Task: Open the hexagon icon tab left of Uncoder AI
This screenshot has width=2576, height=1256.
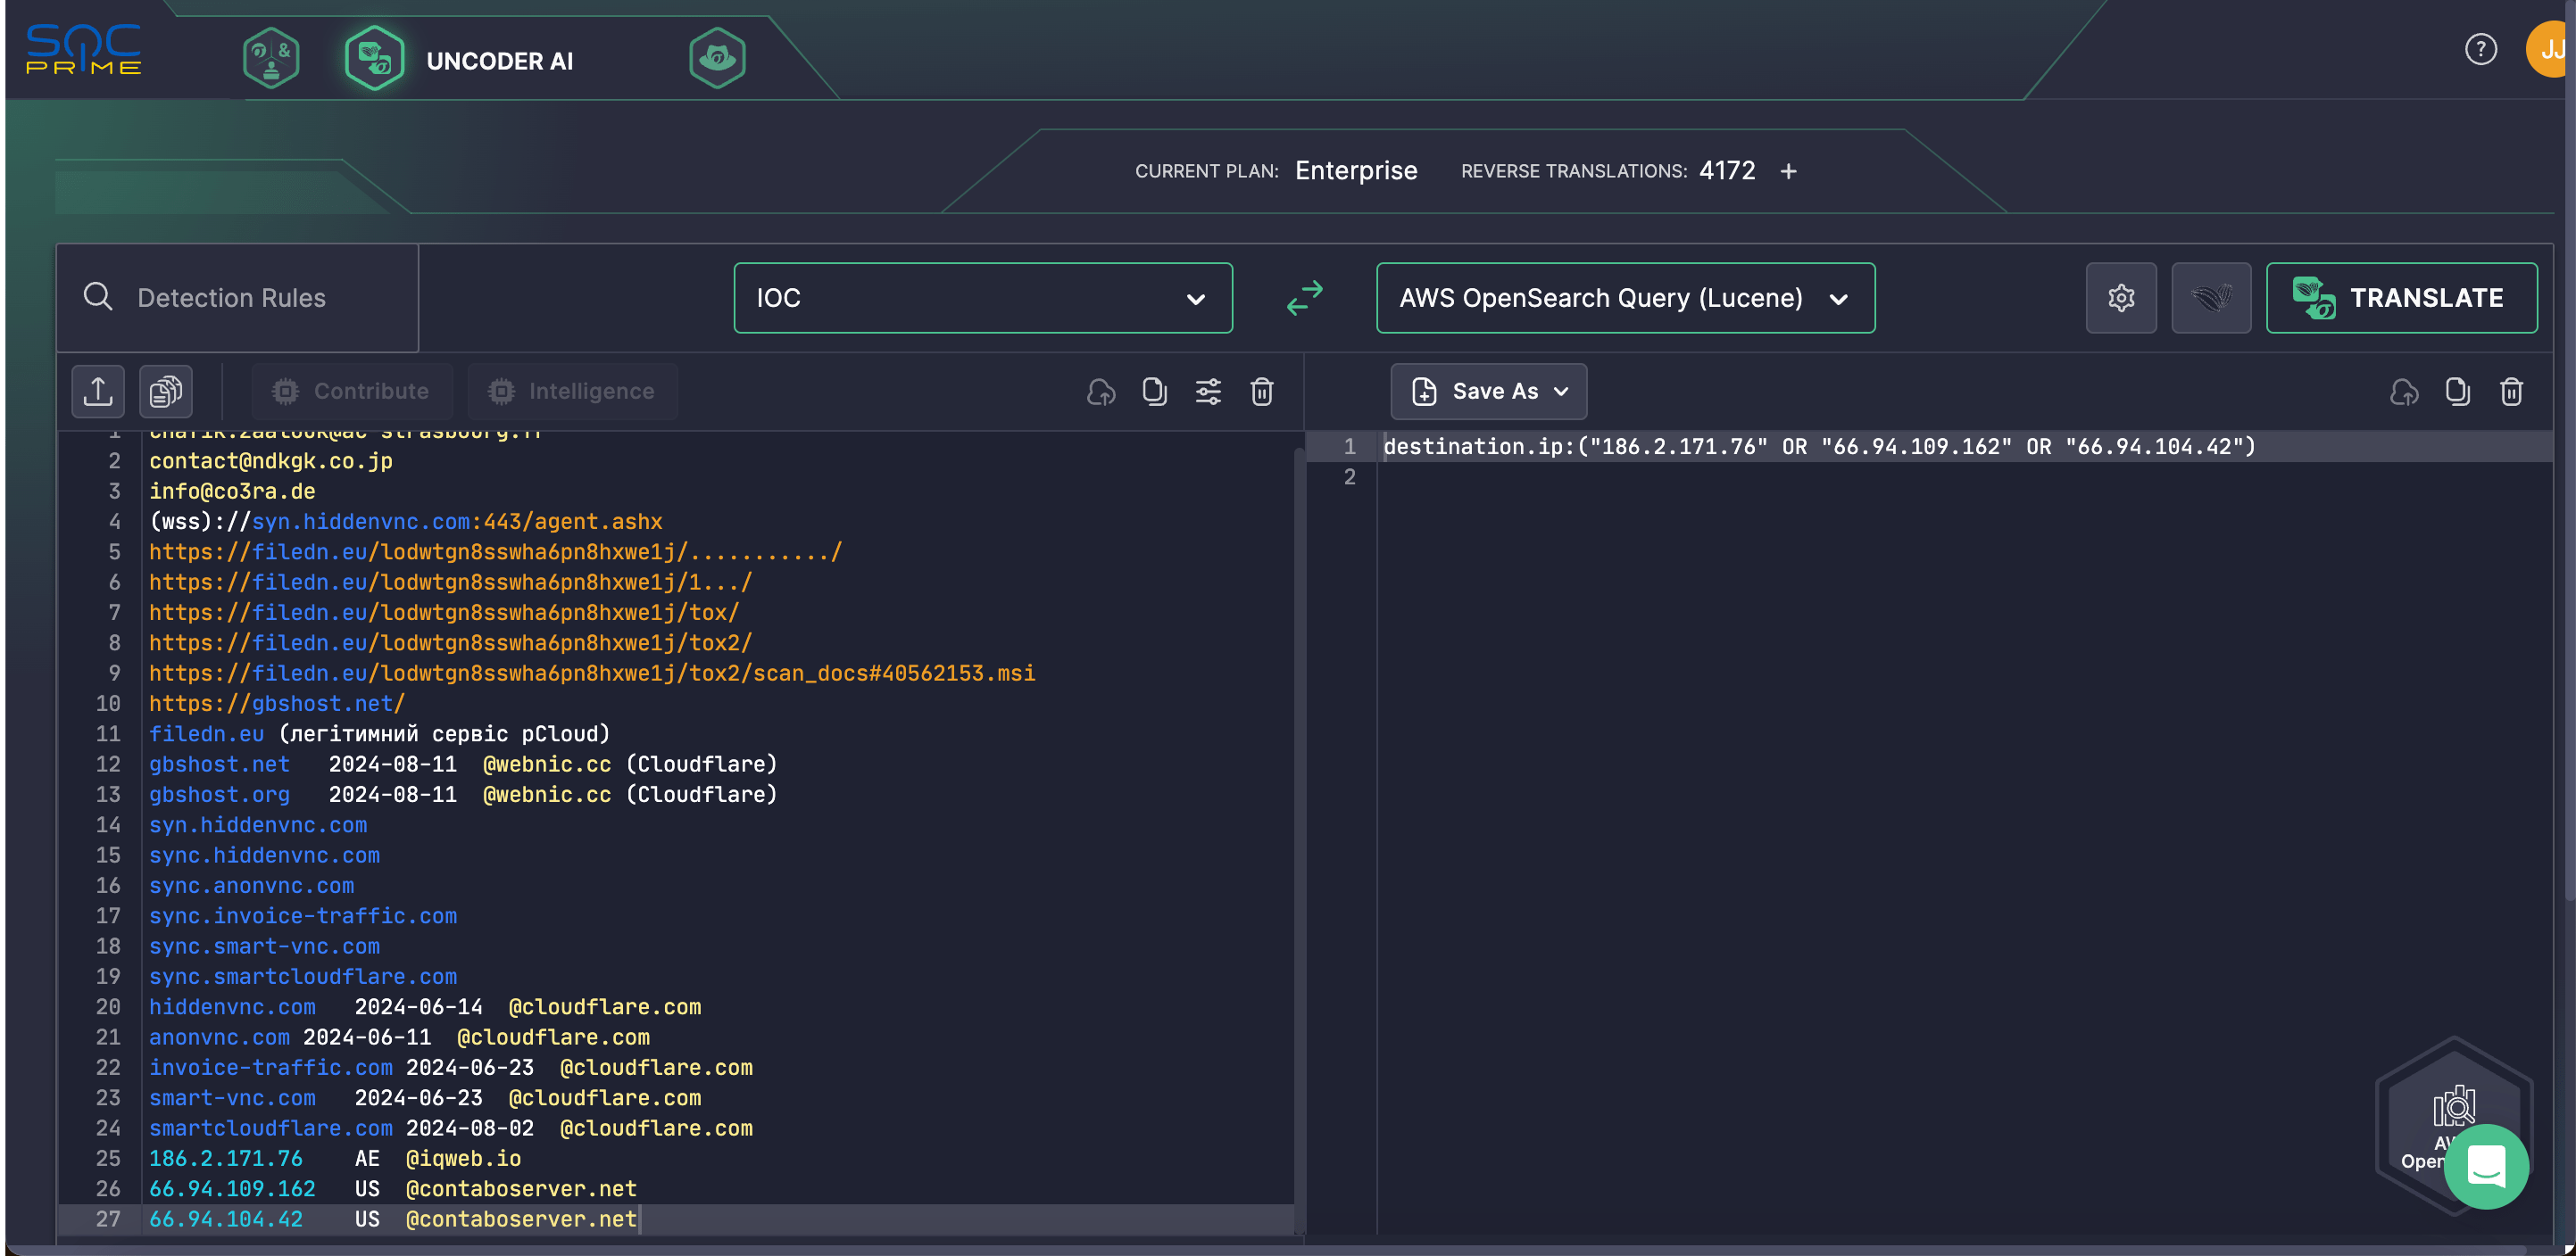Action: (x=271, y=58)
